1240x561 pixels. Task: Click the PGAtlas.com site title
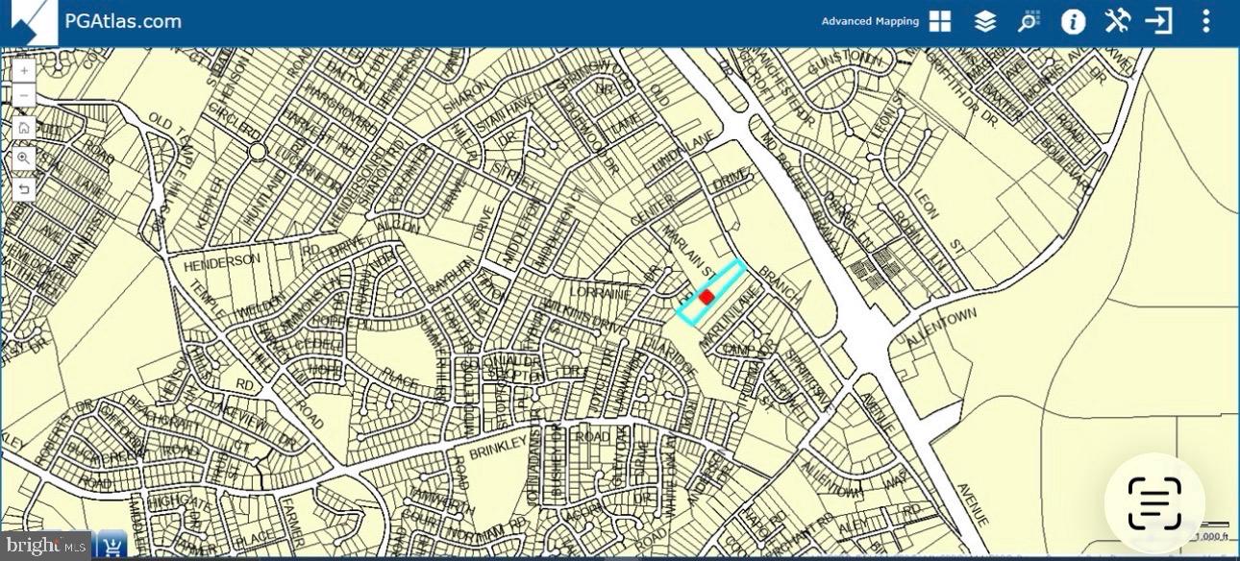(x=122, y=21)
